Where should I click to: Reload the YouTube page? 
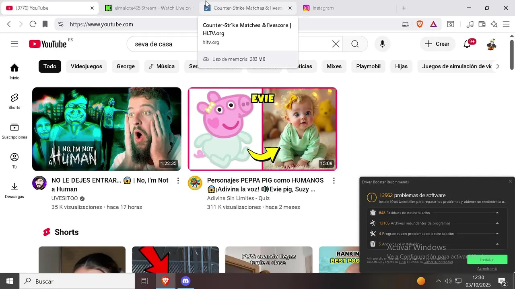[x=33, y=24]
